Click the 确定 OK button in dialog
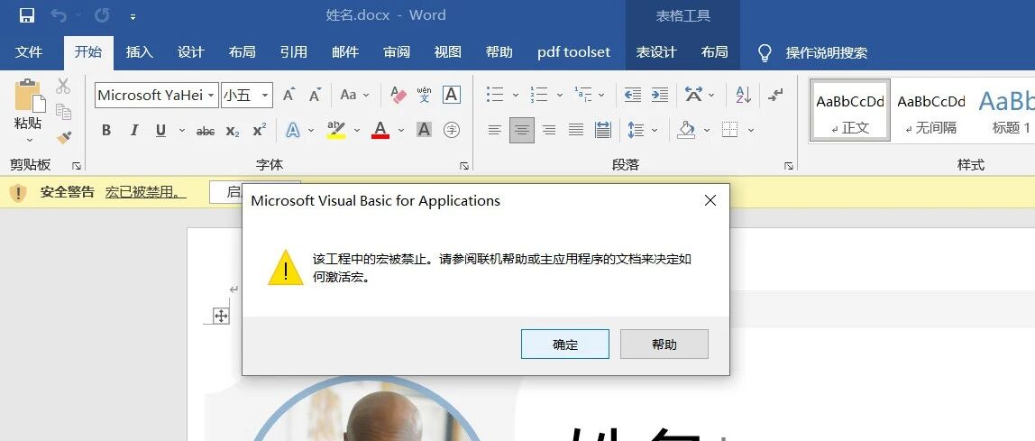Image resolution: width=1035 pixels, height=441 pixels. [x=565, y=344]
